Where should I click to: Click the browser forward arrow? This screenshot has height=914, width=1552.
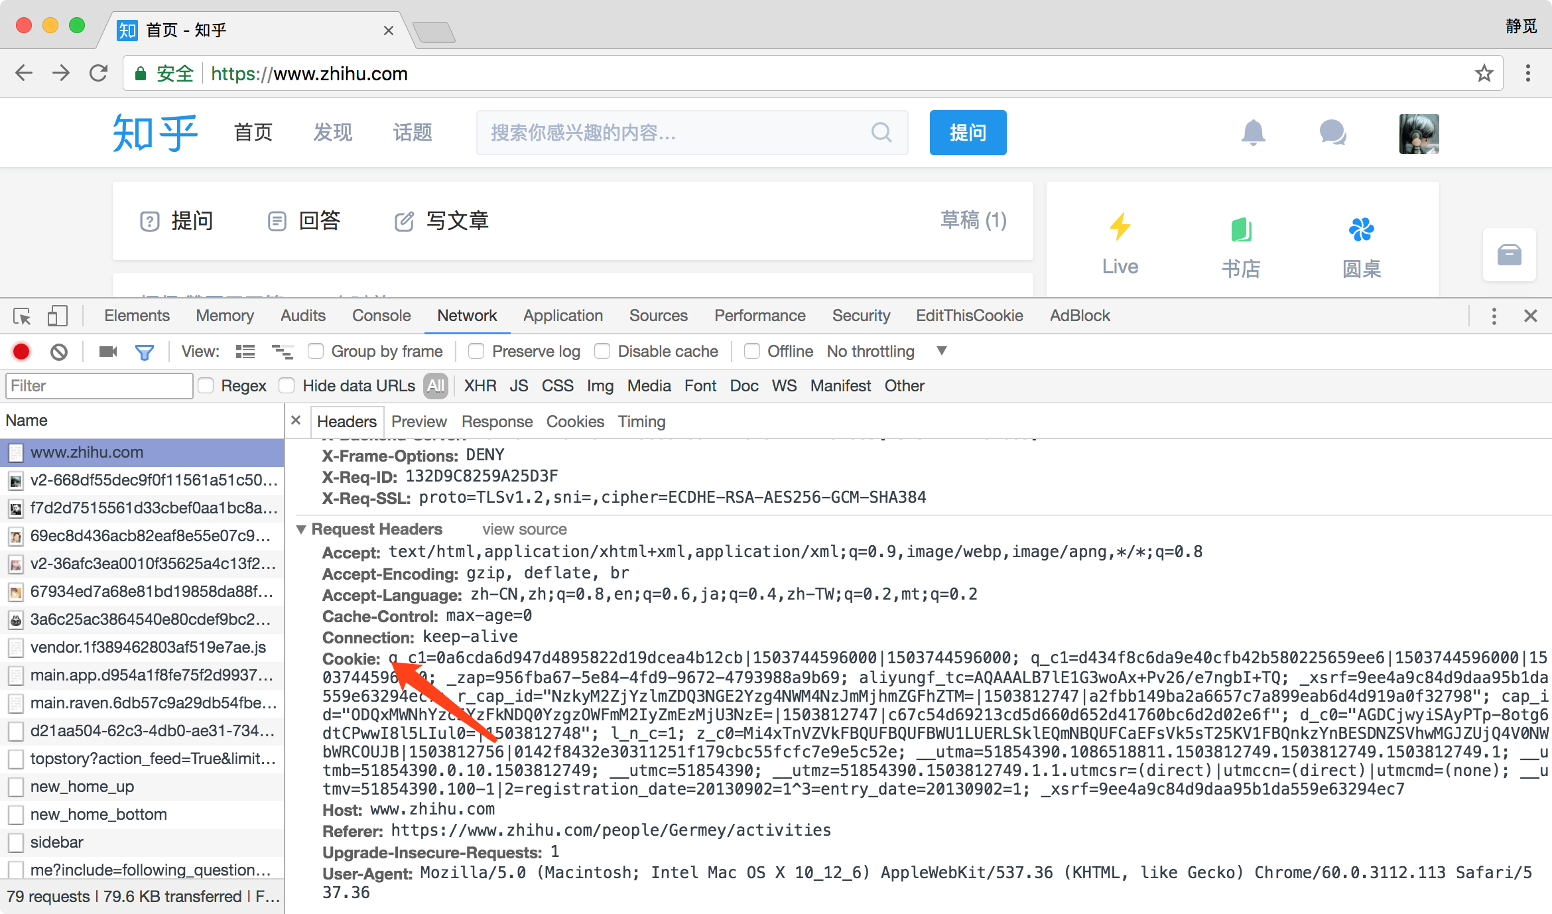point(61,73)
